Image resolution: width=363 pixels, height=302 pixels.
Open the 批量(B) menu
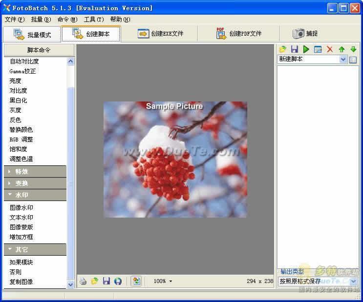(41, 20)
